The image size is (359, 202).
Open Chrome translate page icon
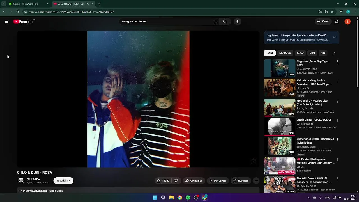point(326,12)
